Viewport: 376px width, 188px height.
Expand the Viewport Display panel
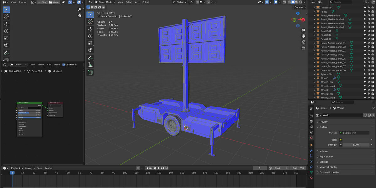pos(329,167)
